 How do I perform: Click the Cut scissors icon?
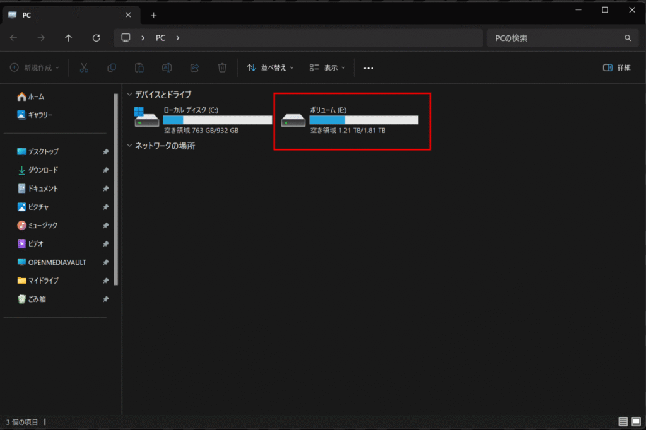[x=84, y=67]
